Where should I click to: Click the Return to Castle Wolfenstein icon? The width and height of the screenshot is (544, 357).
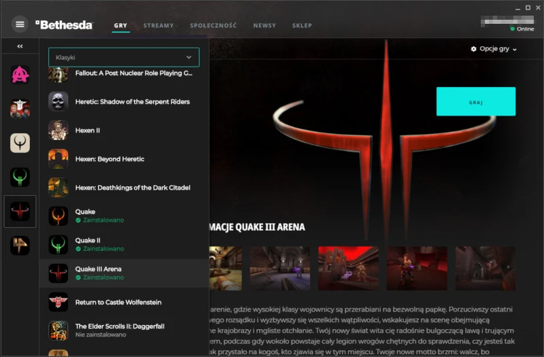point(58,302)
